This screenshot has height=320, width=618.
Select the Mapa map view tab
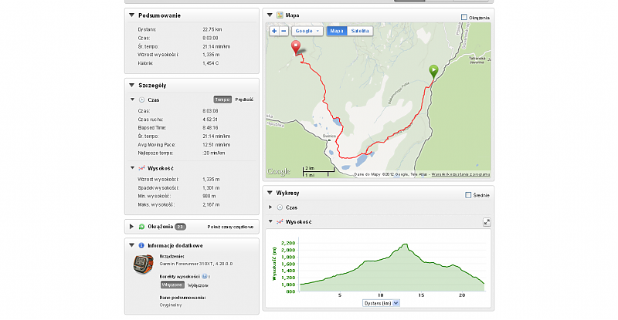(337, 31)
